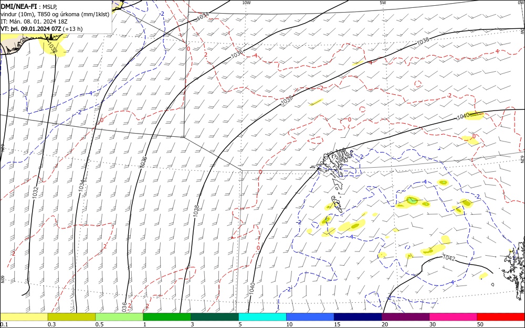525x328 pixels.
Task: Click legend value "50"
Action: [x=480, y=324]
